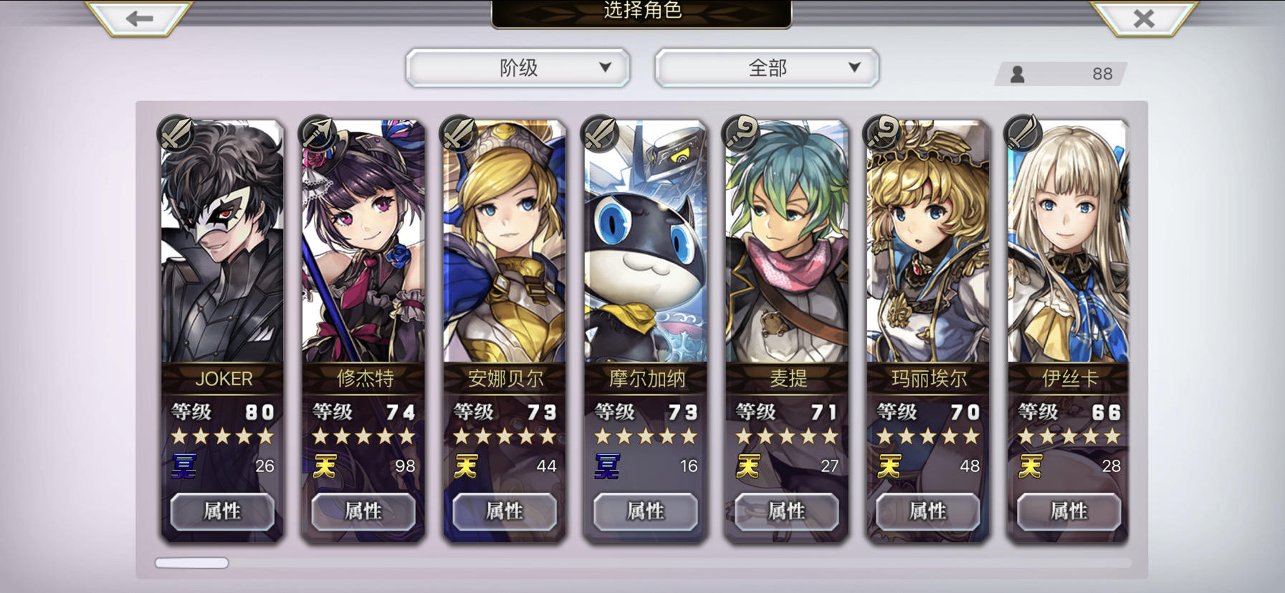
Task: Click the back arrow icon
Action: click(x=139, y=18)
